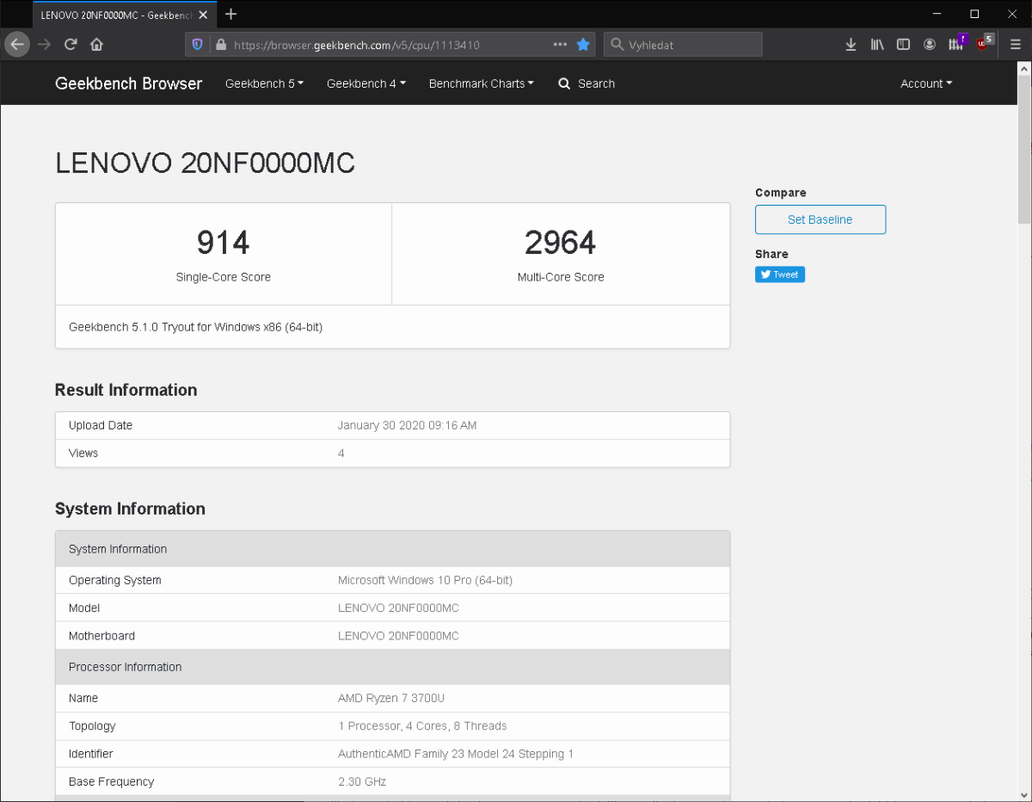Open the Downloads panel icon
Screen dimensions: 1032x802
851,45
